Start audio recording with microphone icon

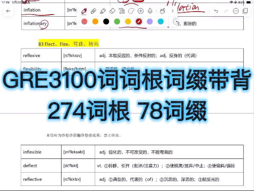(150, 11)
